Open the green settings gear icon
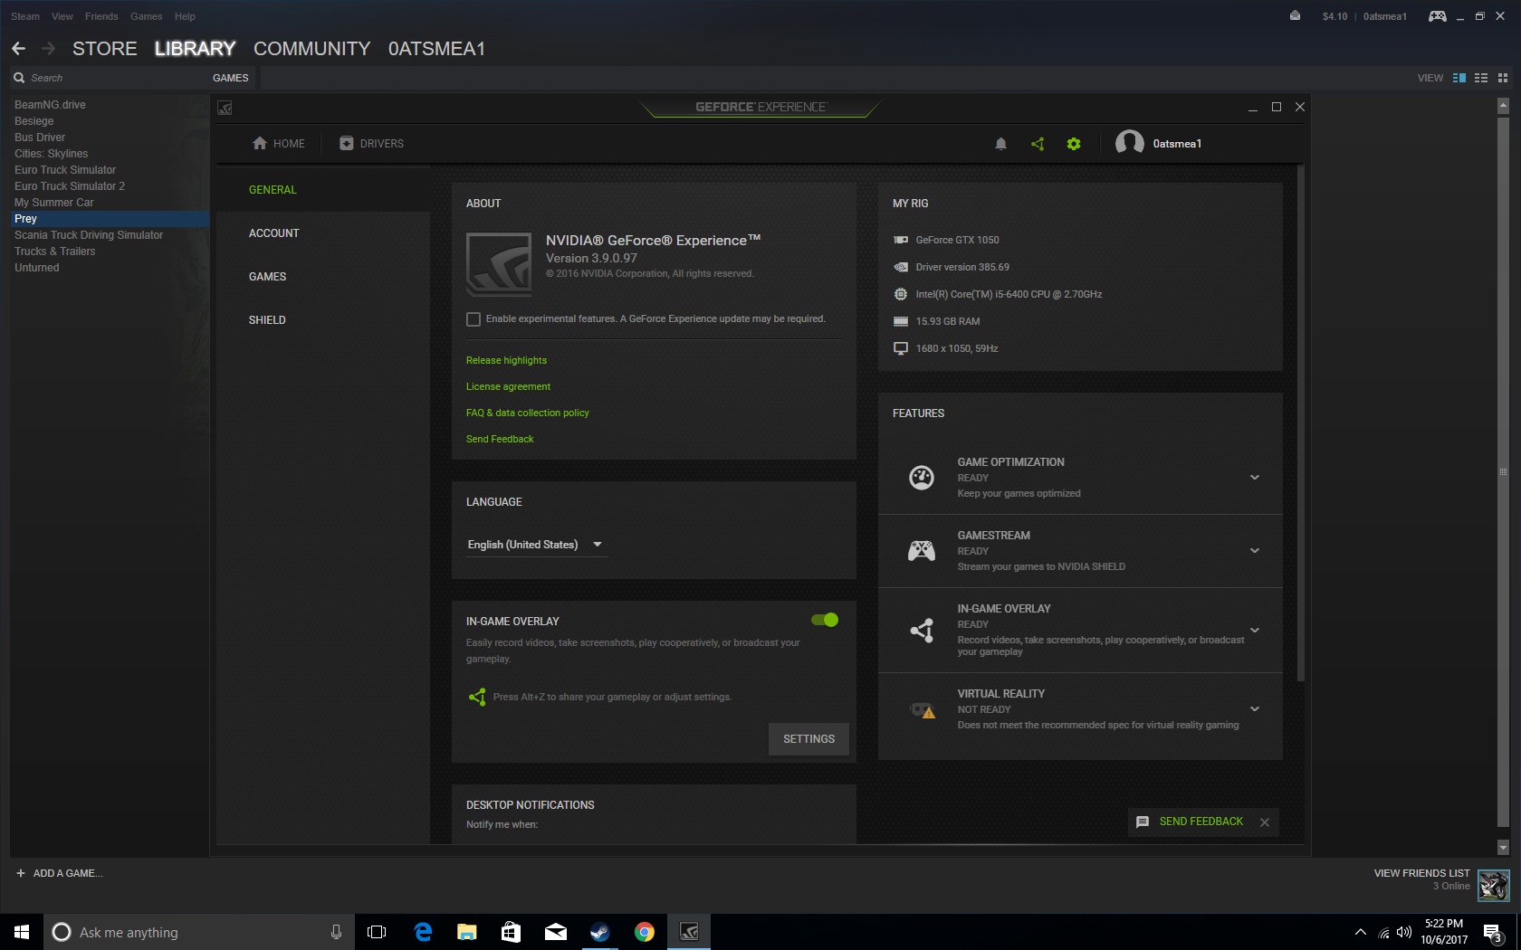 [1074, 144]
